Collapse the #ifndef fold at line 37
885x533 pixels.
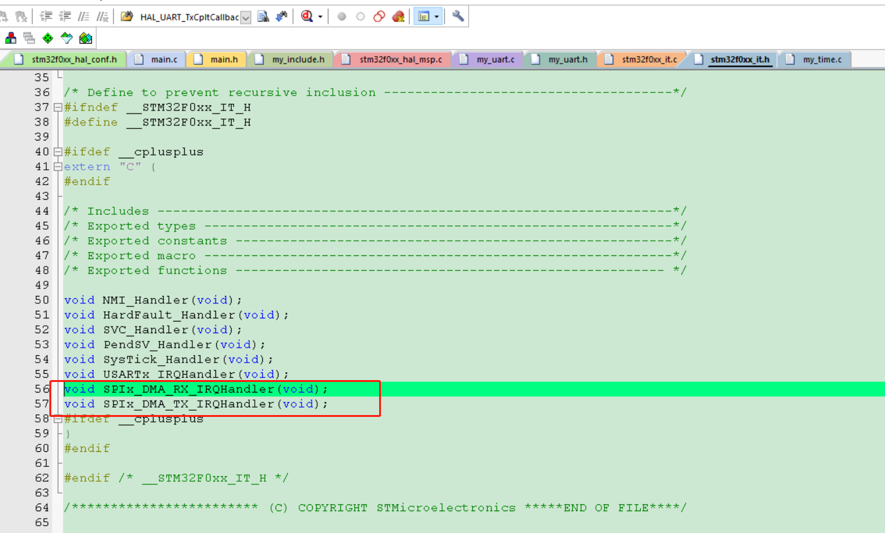coord(57,107)
